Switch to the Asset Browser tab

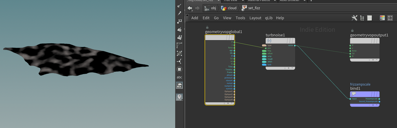(x=290, y=1)
